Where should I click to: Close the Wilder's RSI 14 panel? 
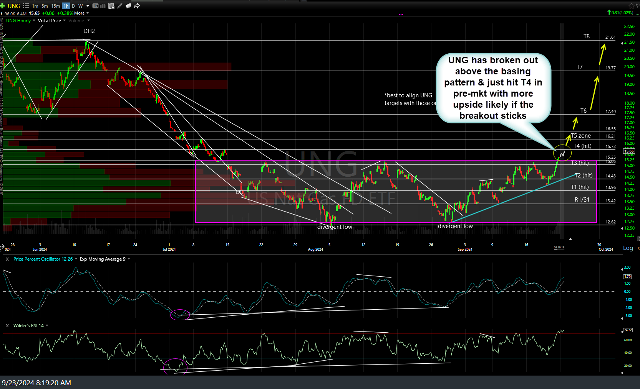[7, 326]
